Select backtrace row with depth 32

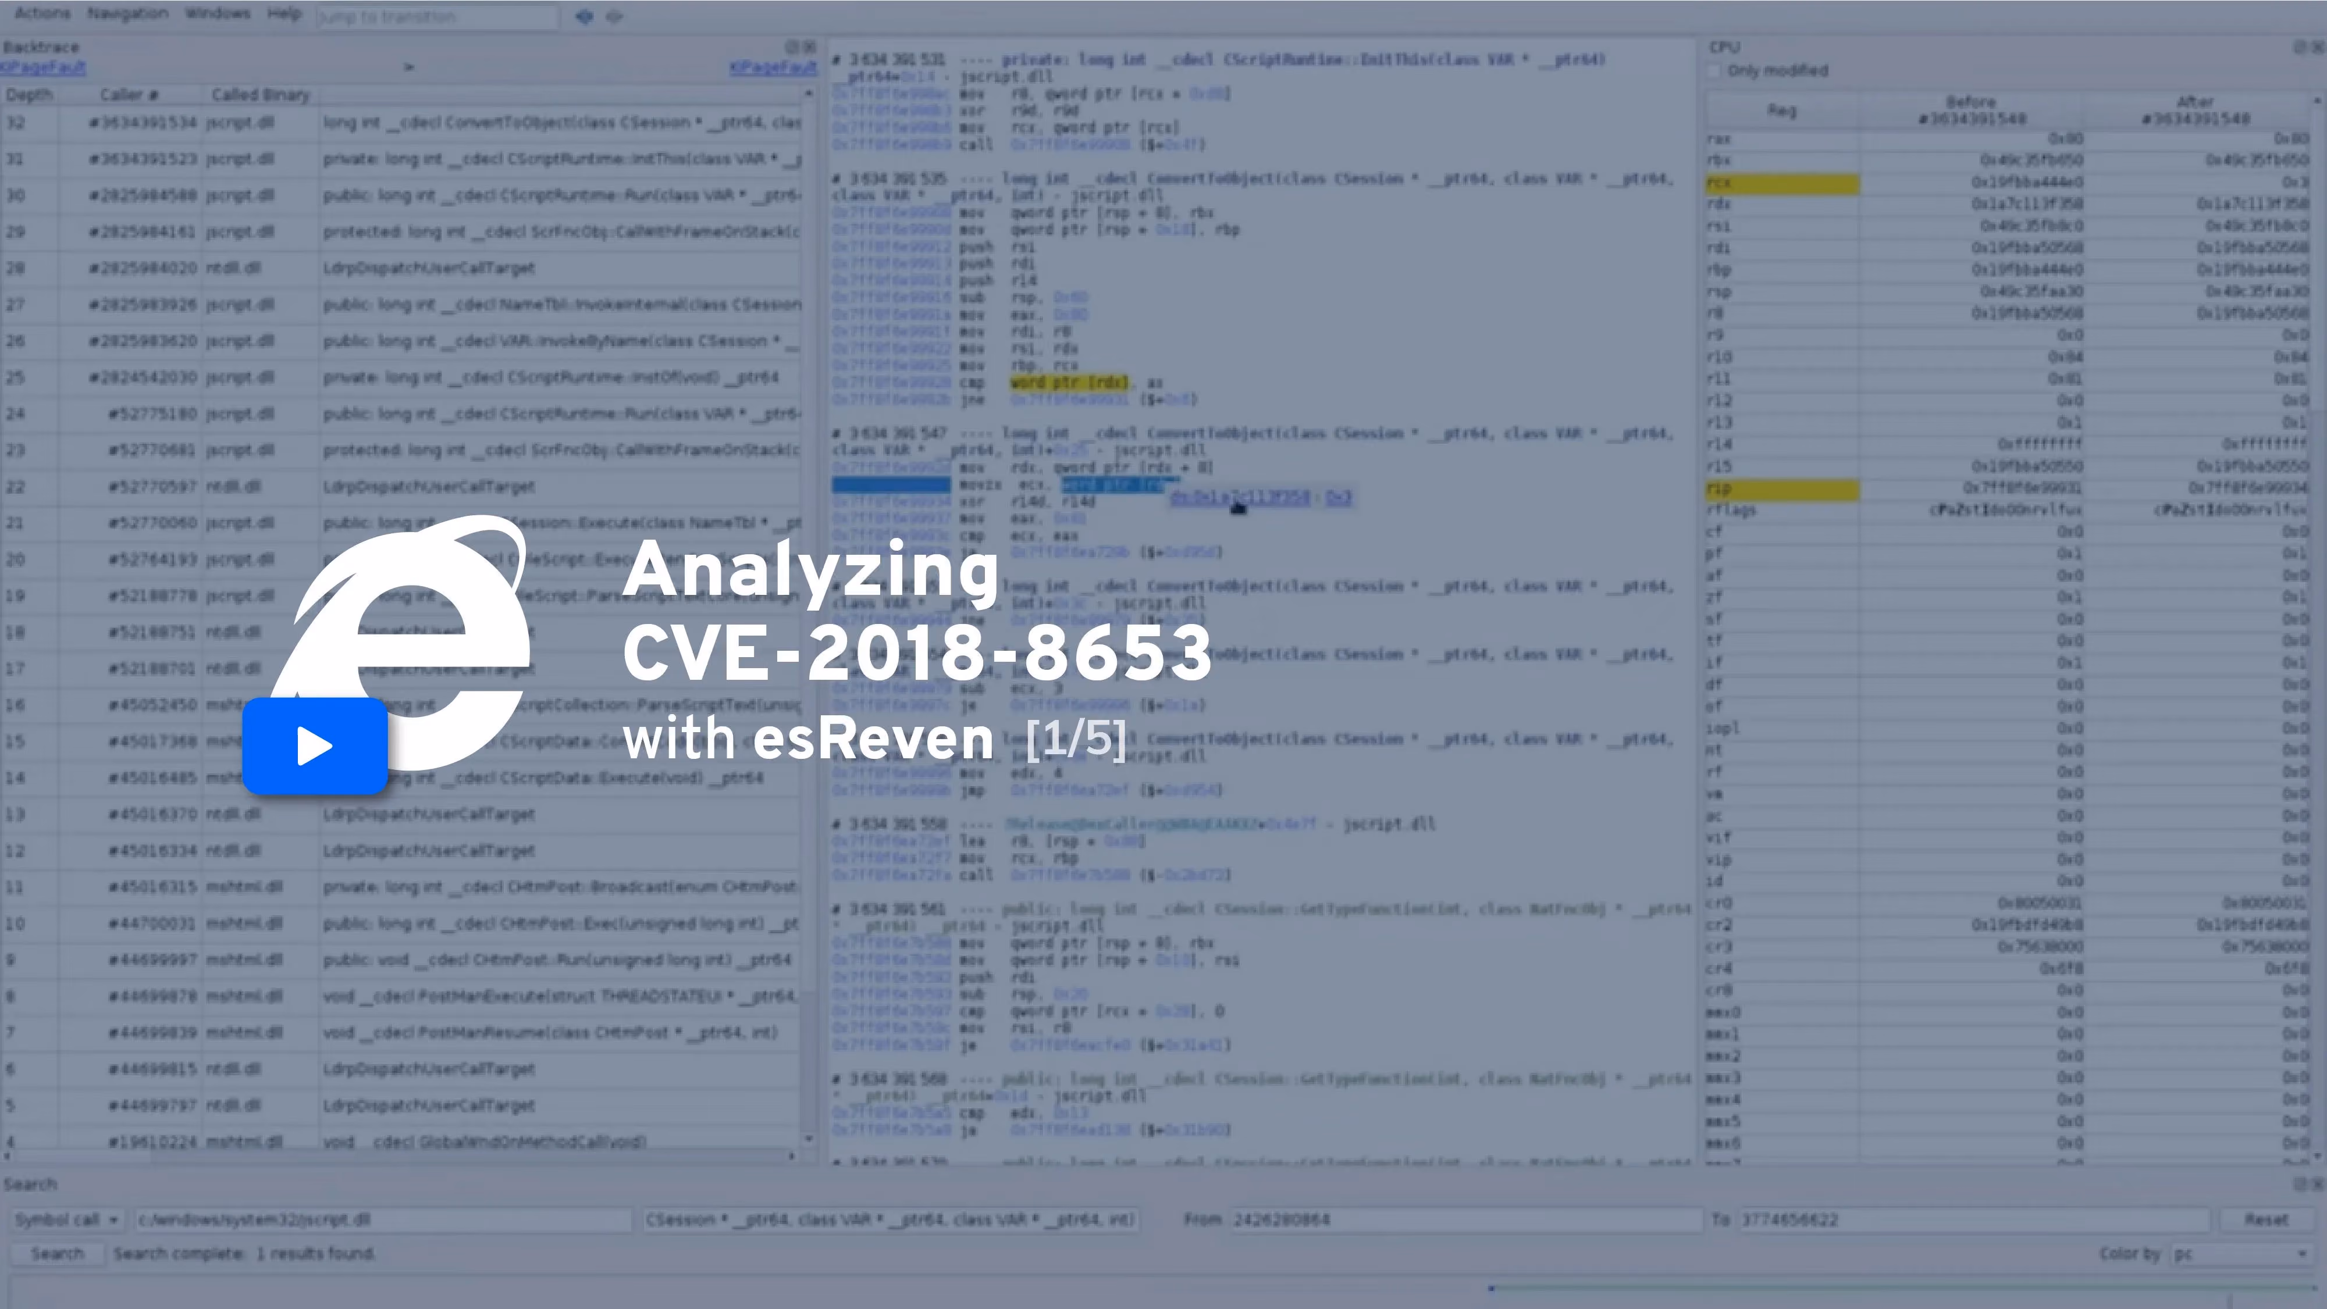401,122
